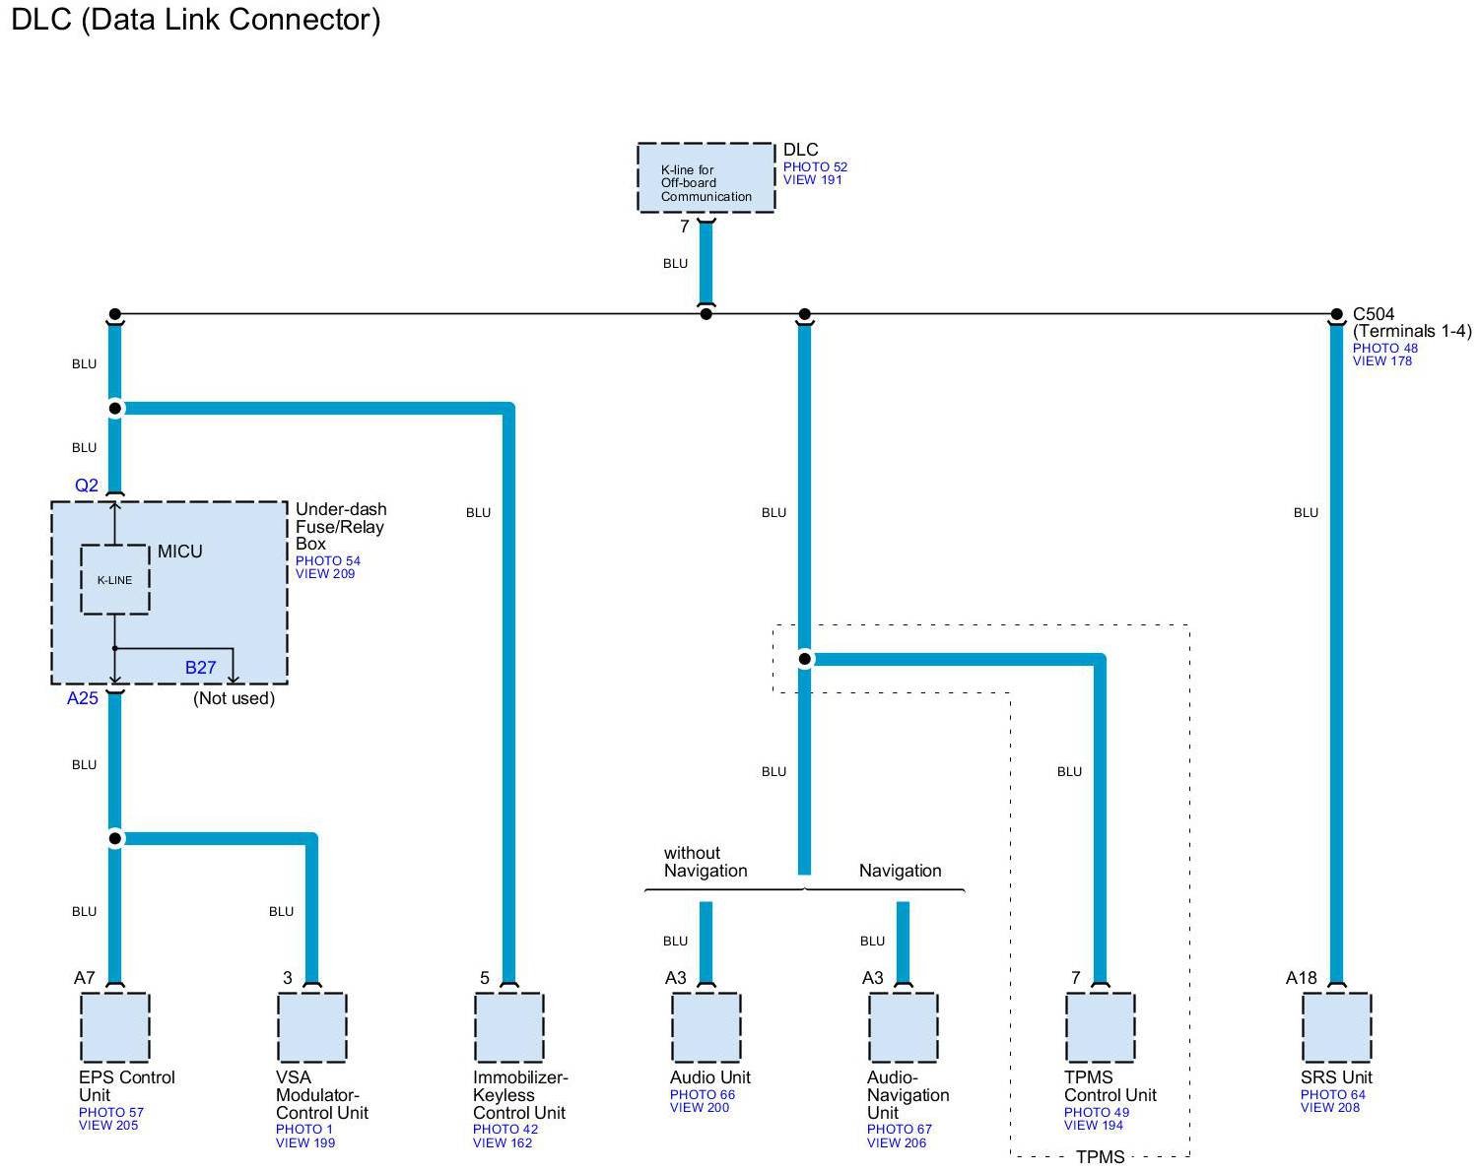Click VIEW 199 under VSA Modulator-Control Unit
This screenshot has width=1480, height=1172.
(305, 1143)
